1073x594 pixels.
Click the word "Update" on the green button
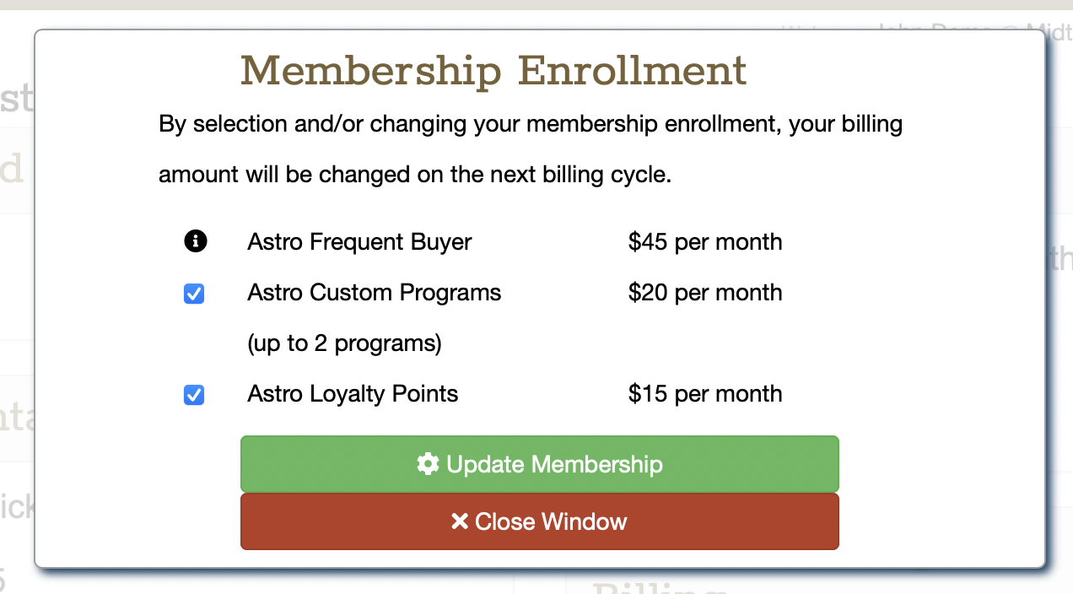(x=486, y=464)
